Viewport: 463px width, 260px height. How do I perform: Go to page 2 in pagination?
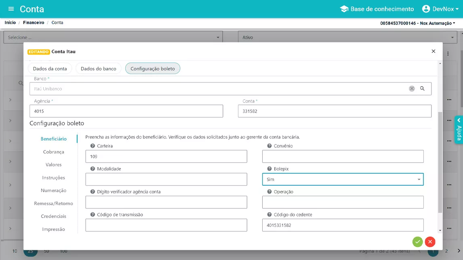pyautogui.click(x=446, y=251)
